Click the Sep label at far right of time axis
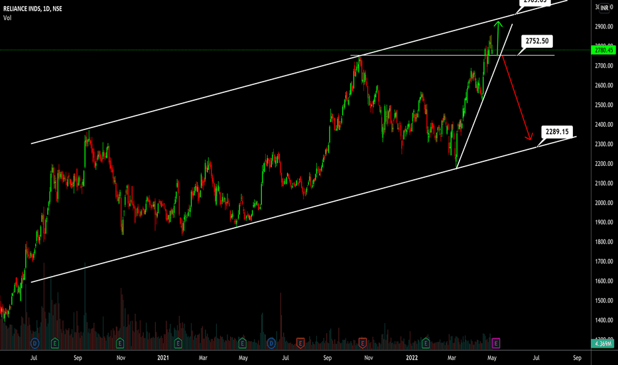The height and width of the screenshot is (365, 618). [x=577, y=358]
